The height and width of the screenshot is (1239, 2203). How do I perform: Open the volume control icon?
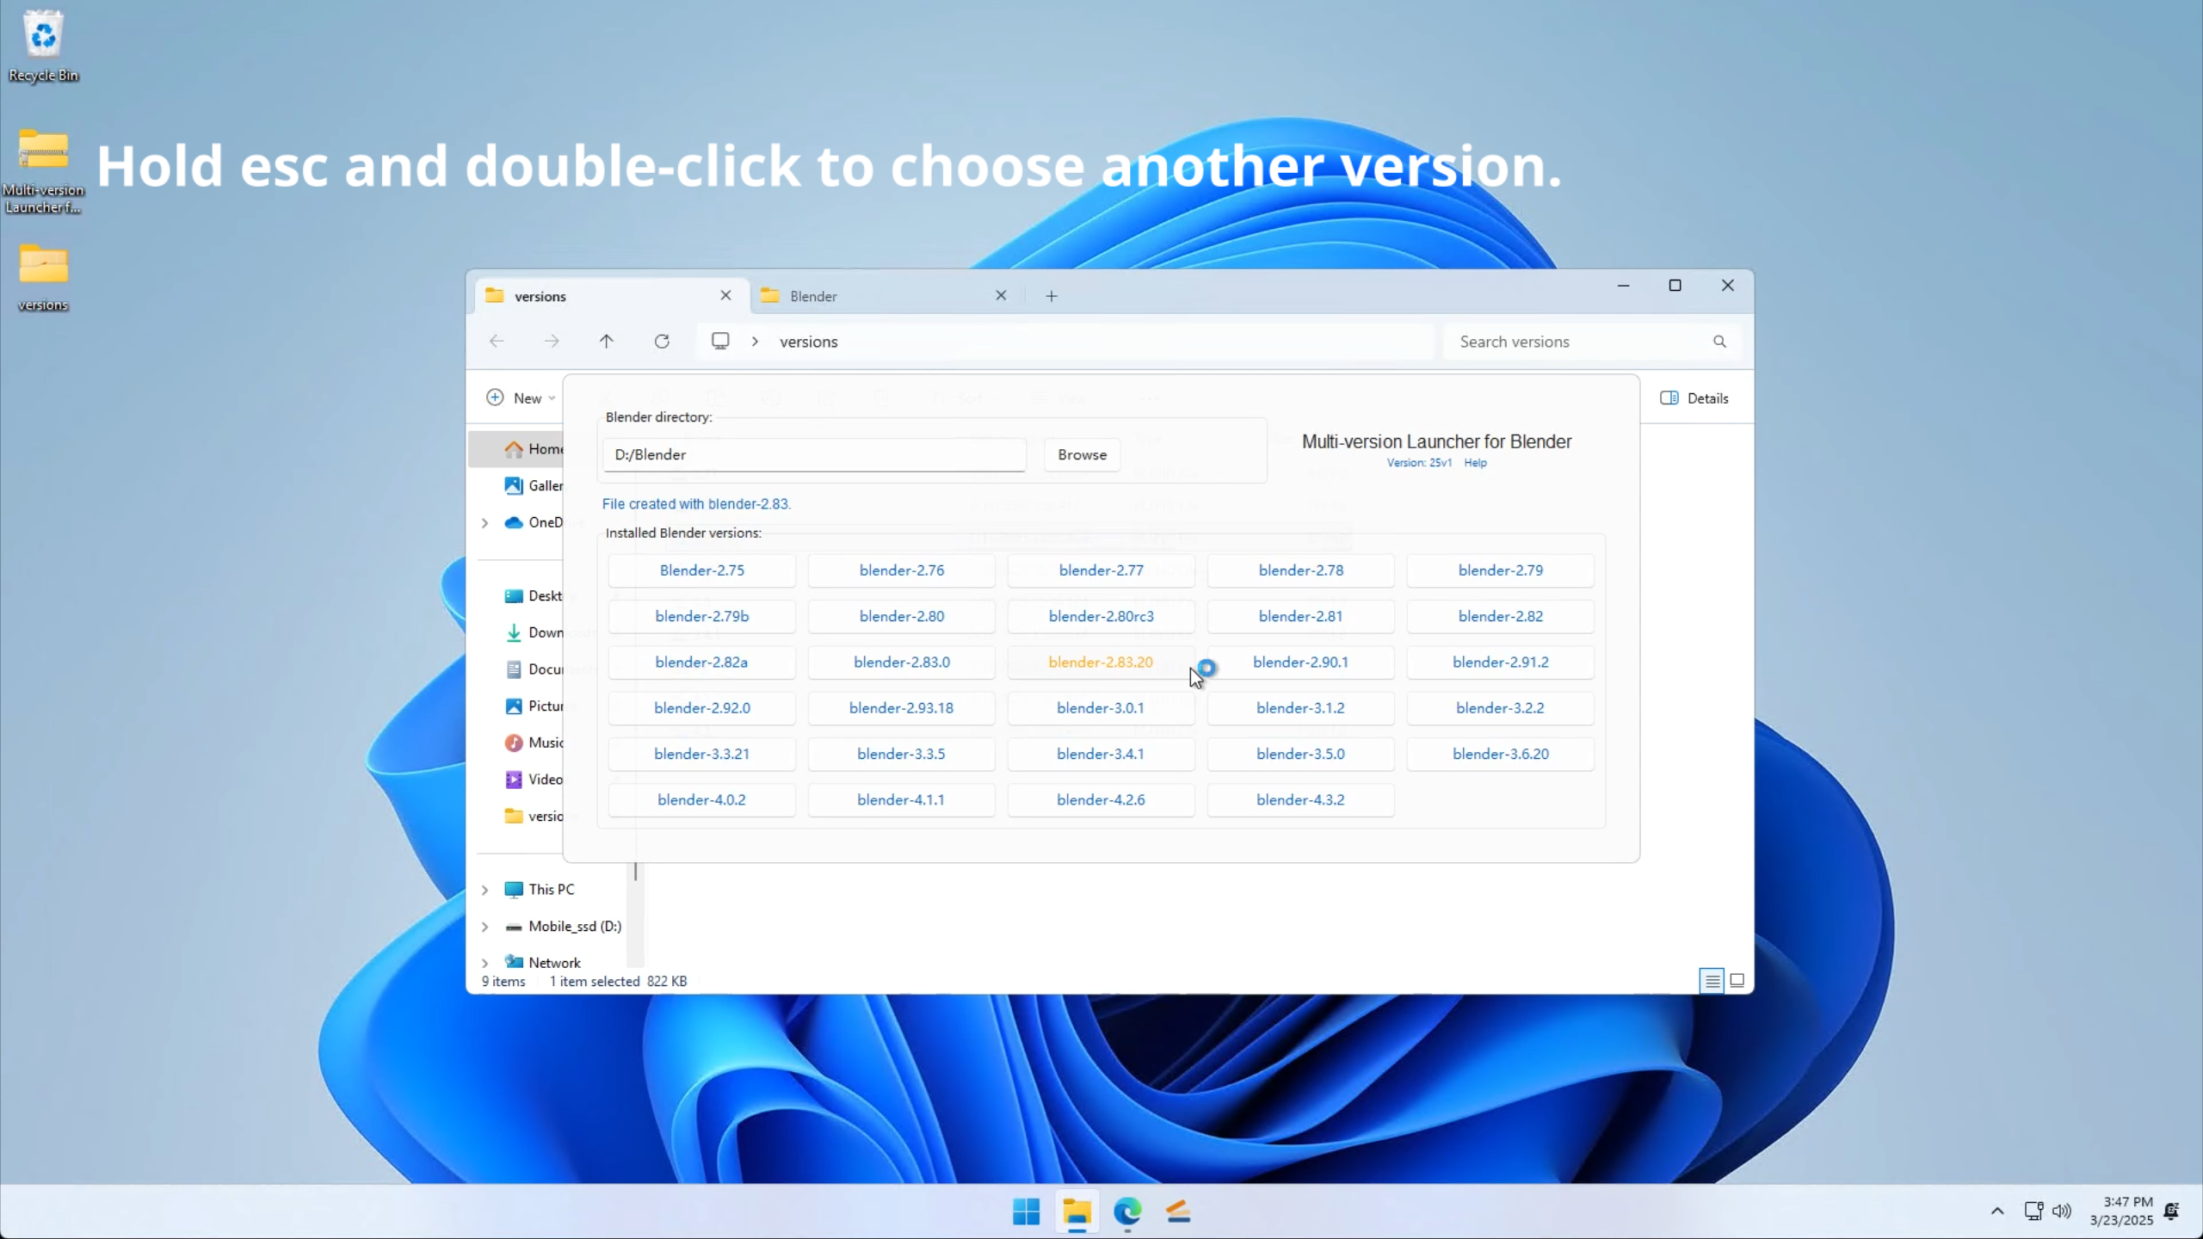(x=2061, y=1211)
